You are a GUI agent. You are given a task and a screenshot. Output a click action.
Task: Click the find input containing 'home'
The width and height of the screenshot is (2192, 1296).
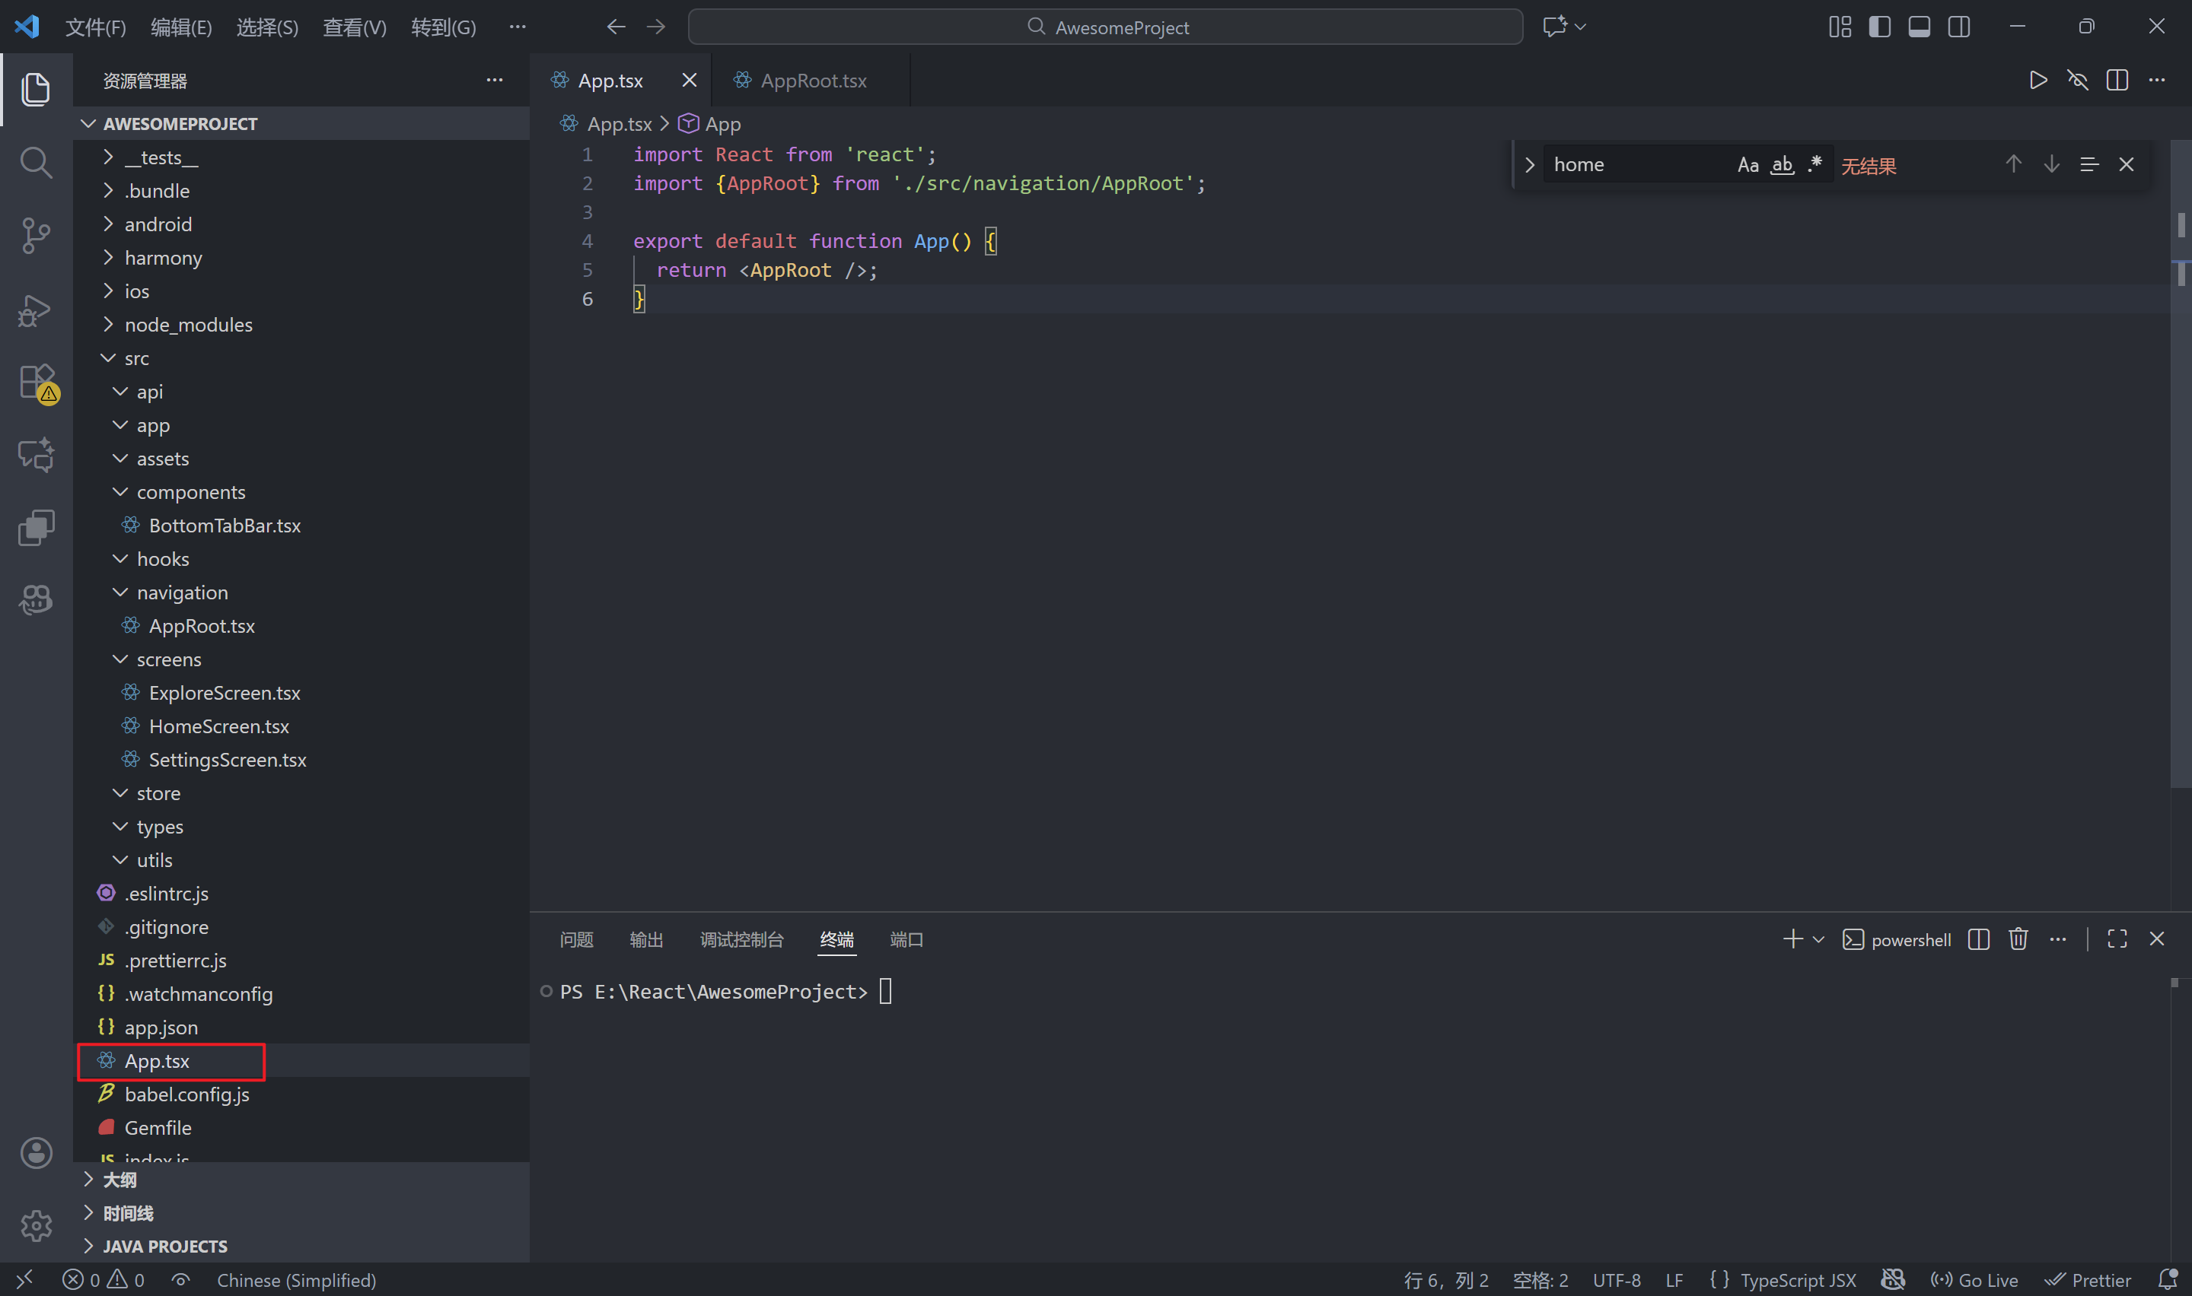(1634, 165)
